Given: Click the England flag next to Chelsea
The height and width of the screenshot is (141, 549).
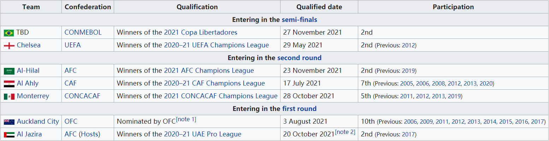Looking at the screenshot, I should [9, 46].
